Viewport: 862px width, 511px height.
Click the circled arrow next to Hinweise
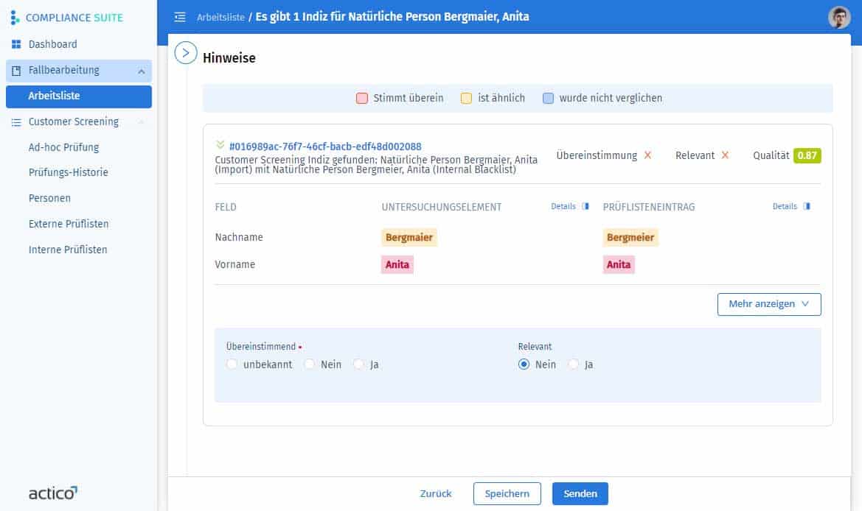pos(186,53)
